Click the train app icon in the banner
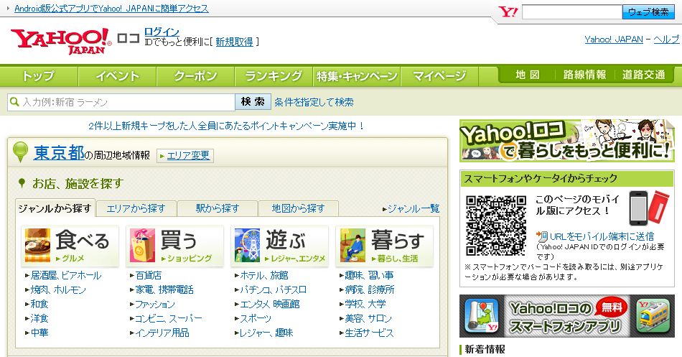This screenshot has height=357, width=682. [653, 316]
